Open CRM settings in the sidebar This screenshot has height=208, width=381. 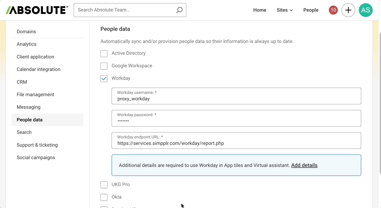pyautogui.click(x=22, y=82)
